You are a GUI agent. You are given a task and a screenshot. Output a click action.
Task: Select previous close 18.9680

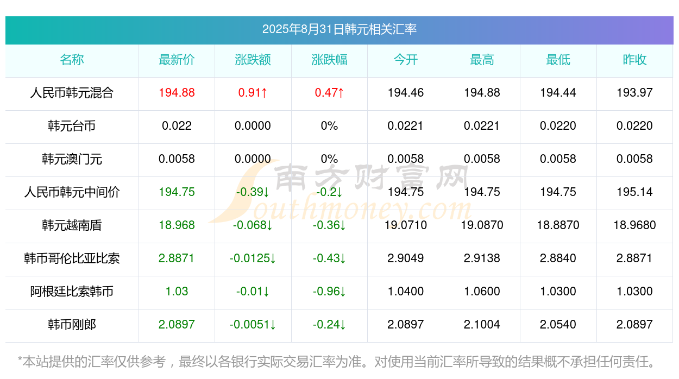634,225
